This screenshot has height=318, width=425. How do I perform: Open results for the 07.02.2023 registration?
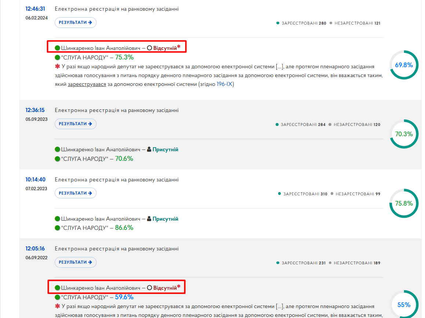[x=75, y=193]
